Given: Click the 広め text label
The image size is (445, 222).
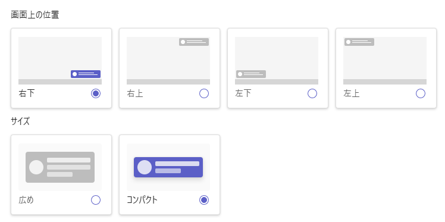Looking at the screenshot, I should coord(26,200).
